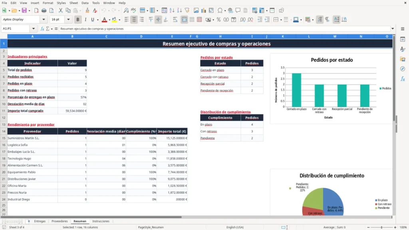
Task: Open the Sheet menu
Action: (73, 3)
